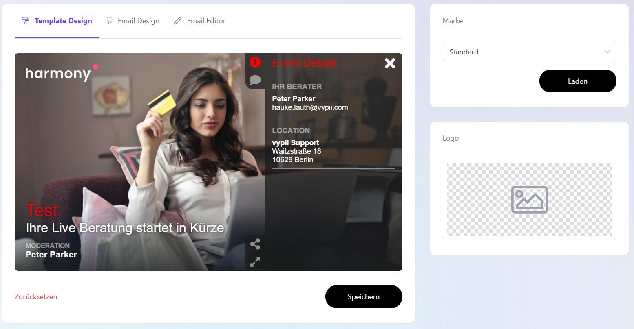
Task: Click the image placeholder icon in Logo
Action: tap(530, 200)
